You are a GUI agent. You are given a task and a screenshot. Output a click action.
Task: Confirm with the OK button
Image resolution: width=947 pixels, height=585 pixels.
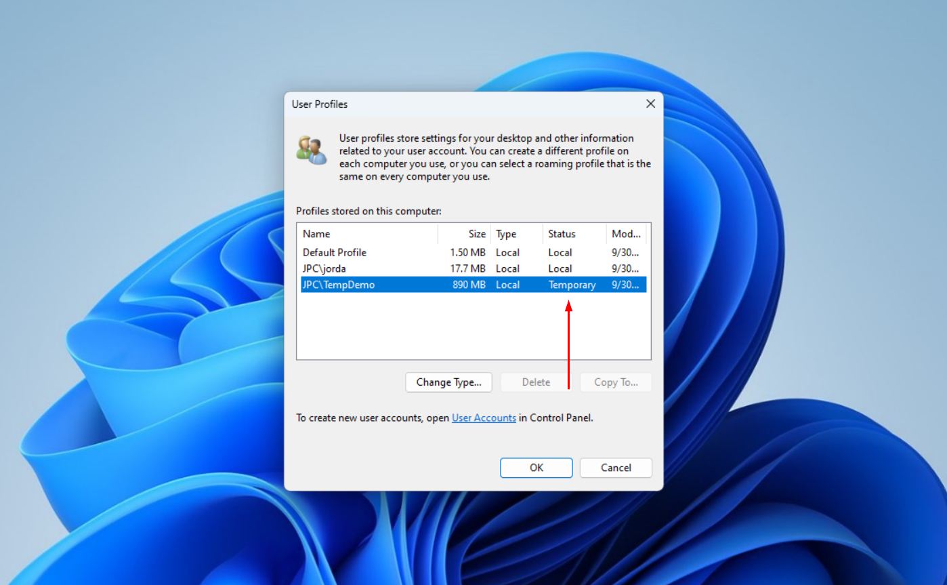click(536, 468)
